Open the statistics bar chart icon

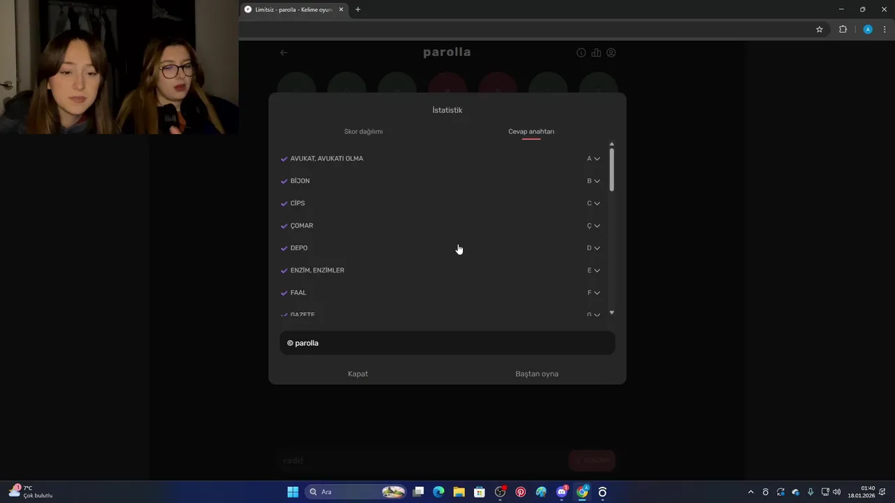(596, 52)
